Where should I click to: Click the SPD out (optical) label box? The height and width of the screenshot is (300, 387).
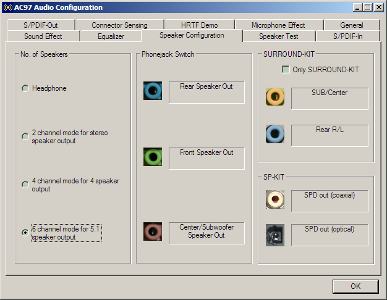click(330, 235)
